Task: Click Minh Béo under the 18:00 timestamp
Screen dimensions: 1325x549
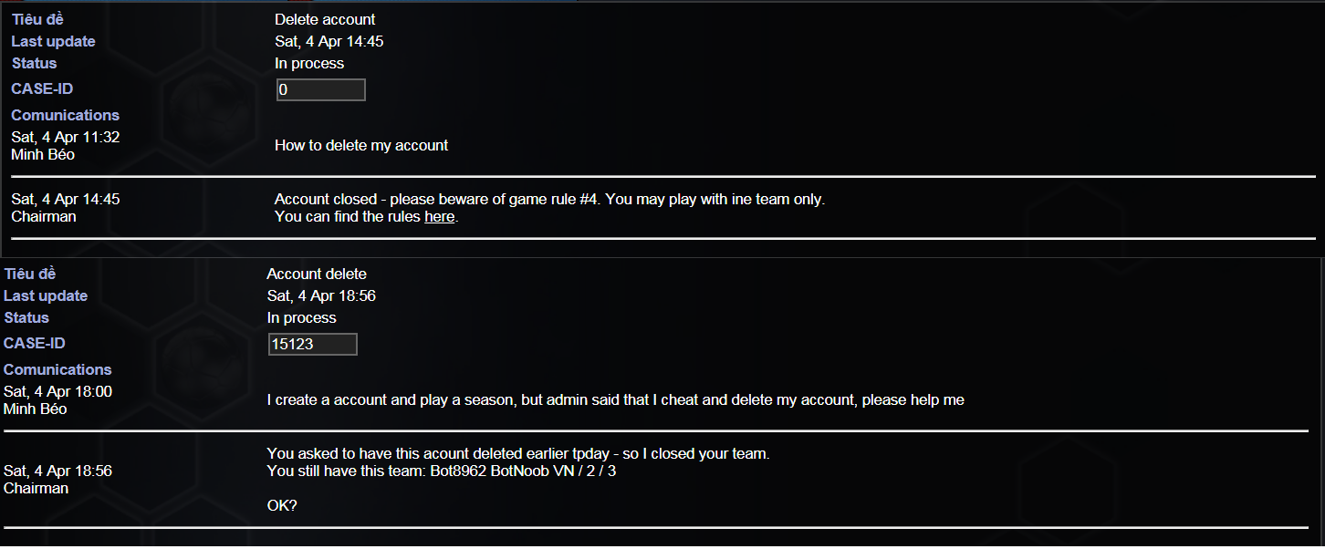Action: click(36, 409)
